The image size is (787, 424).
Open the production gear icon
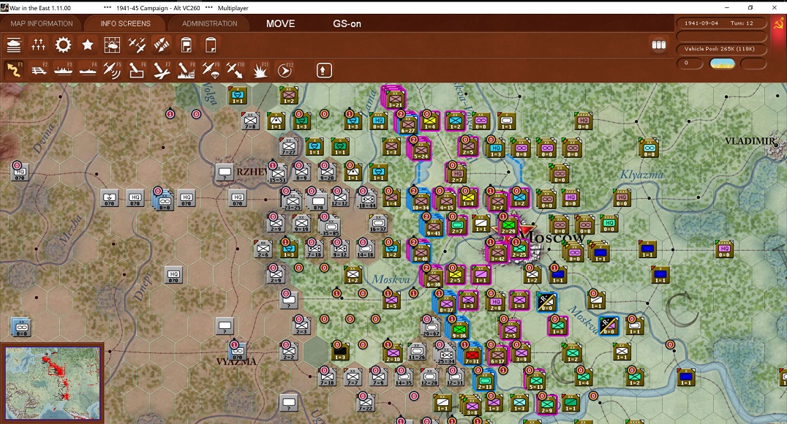pyautogui.click(x=63, y=45)
